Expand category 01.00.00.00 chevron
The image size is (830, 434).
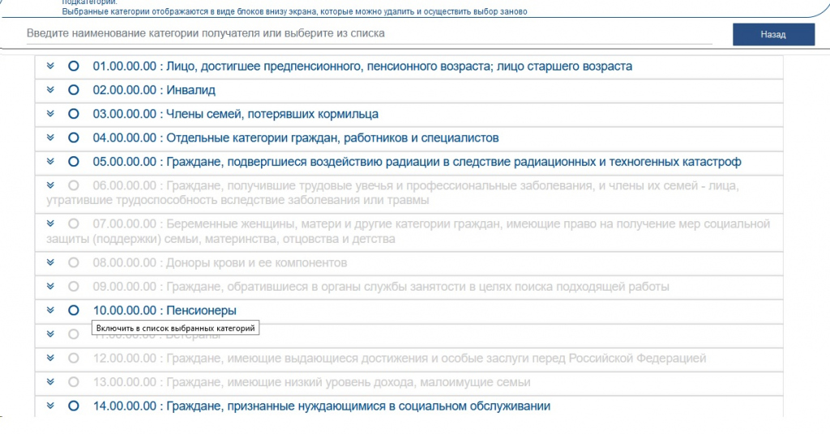[x=50, y=66]
